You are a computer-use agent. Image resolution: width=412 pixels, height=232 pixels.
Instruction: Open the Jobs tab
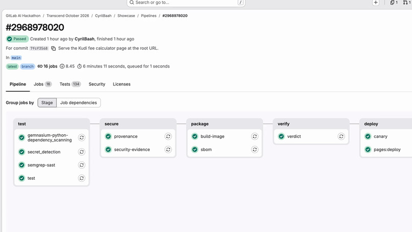point(42,85)
